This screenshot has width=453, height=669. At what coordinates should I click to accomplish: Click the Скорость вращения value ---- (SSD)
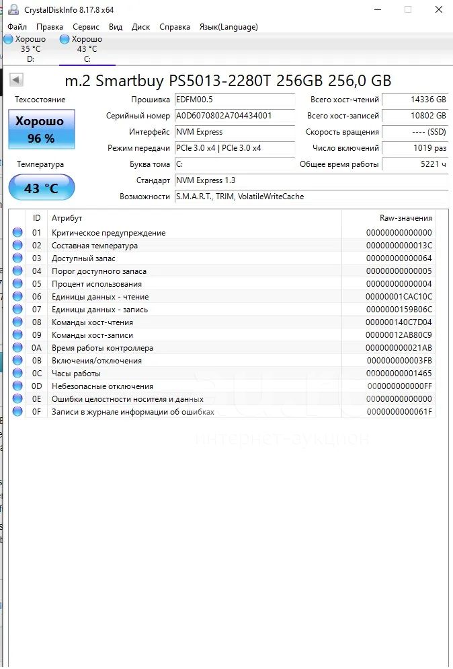point(415,133)
